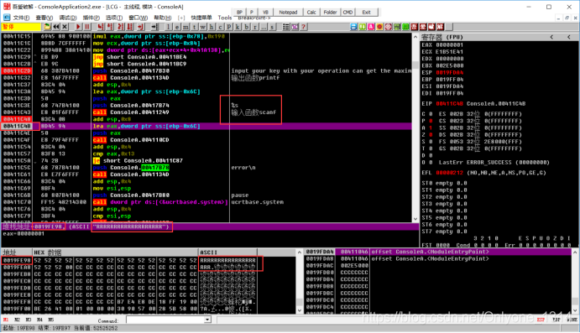Open References window with 'r' button
580x333 pixels.
pos(255,27)
